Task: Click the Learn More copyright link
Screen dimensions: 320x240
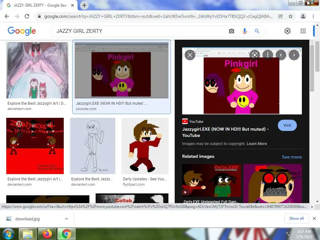Action: pyautogui.click(x=257, y=144)
